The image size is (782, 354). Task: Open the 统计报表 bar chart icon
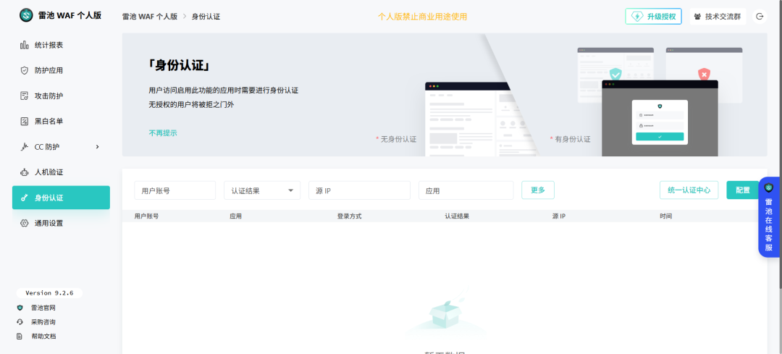(x=24, y=45)
